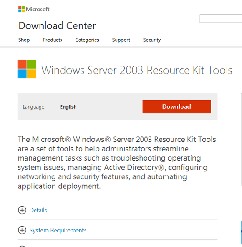Select the English language value
This screenshot has height=247, width=242.
[68, 107]
